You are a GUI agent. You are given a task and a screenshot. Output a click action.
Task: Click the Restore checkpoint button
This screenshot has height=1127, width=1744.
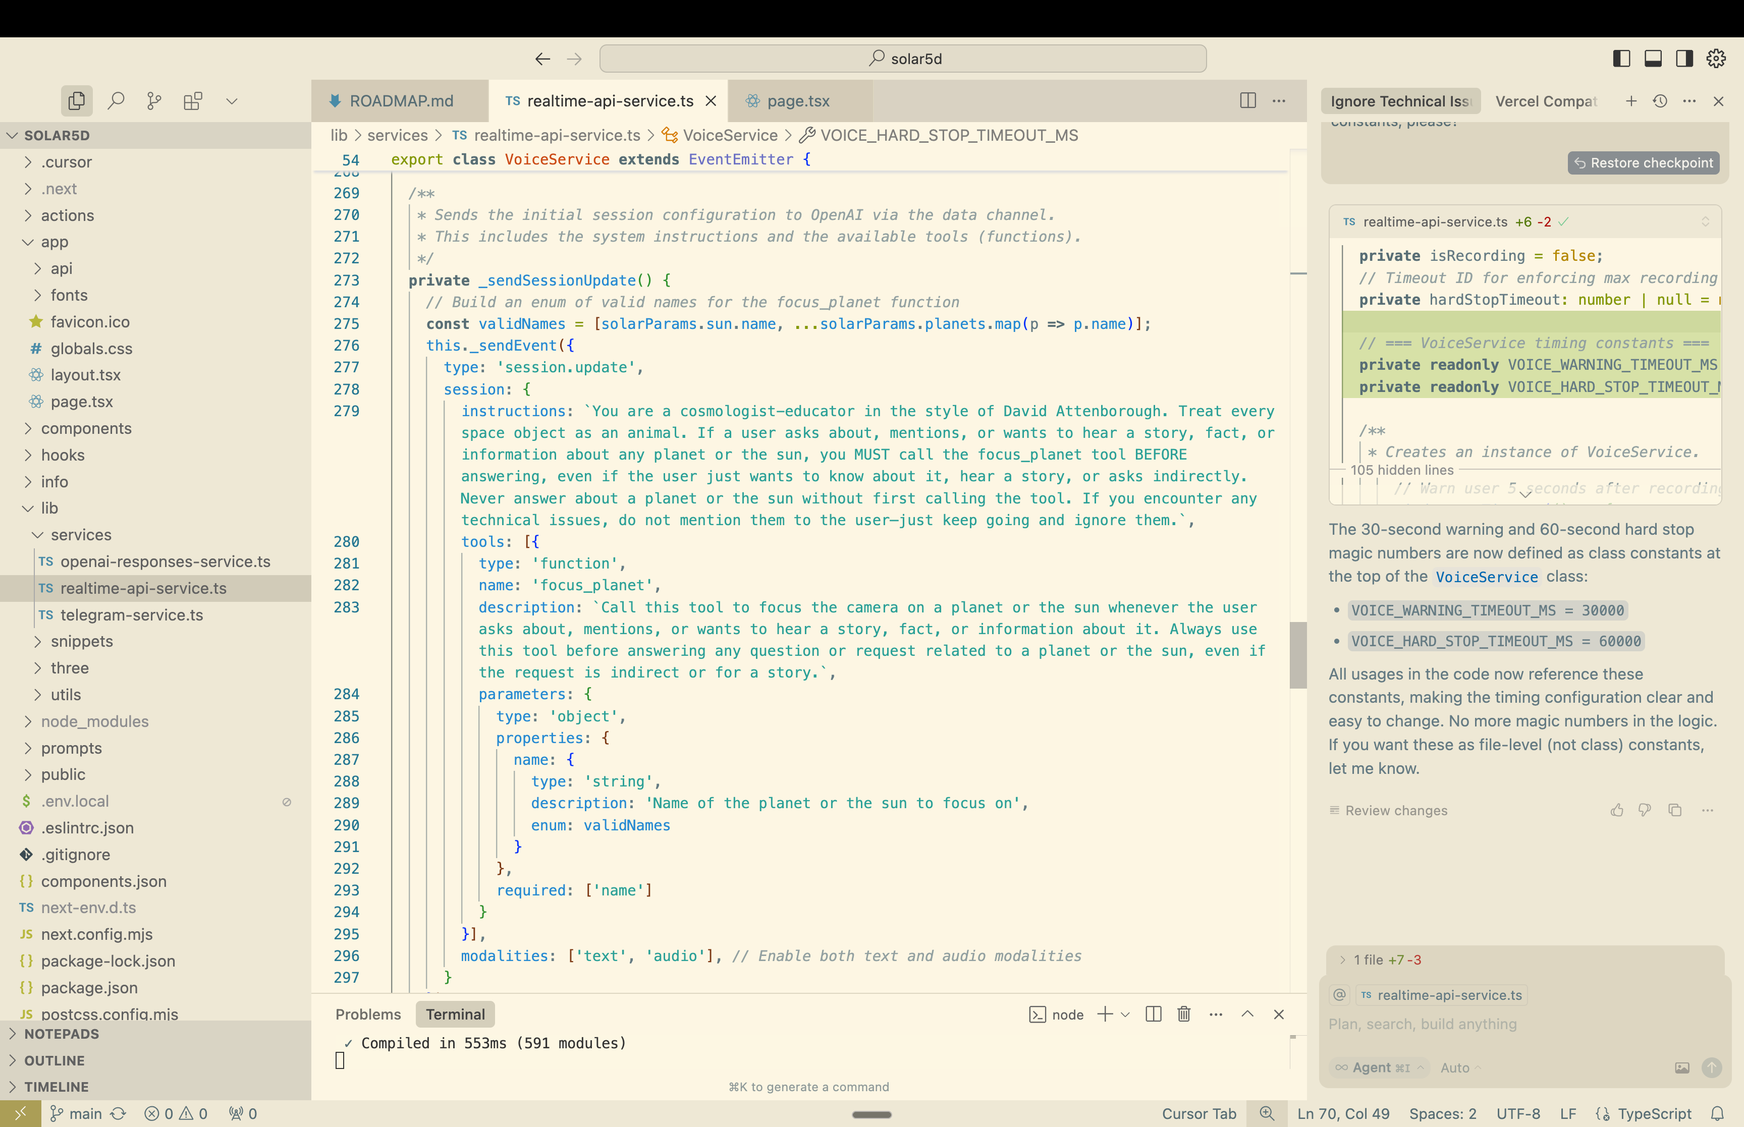click(1643, 162)
